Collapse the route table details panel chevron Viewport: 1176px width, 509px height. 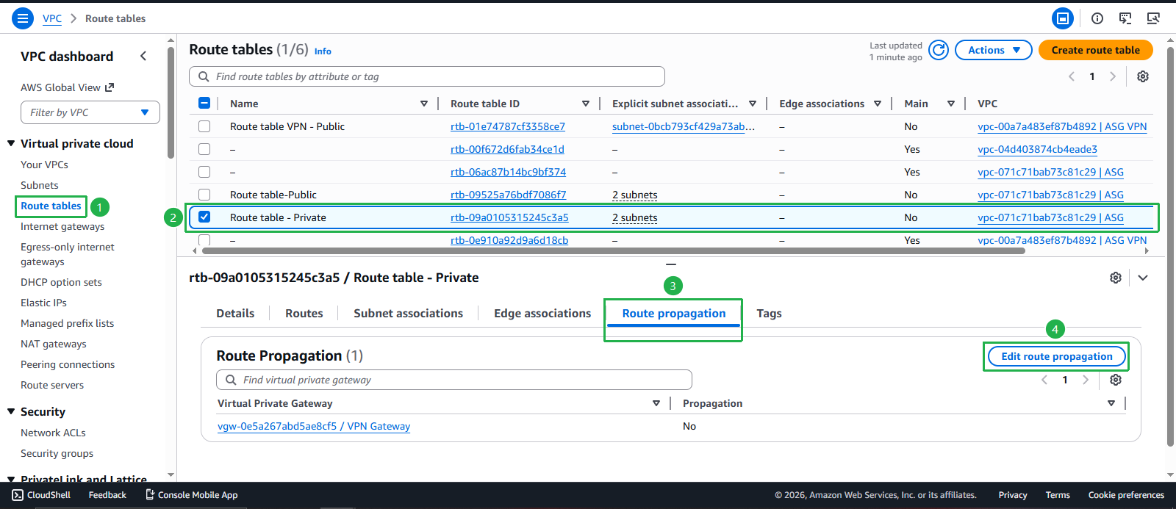[1143, 278]
